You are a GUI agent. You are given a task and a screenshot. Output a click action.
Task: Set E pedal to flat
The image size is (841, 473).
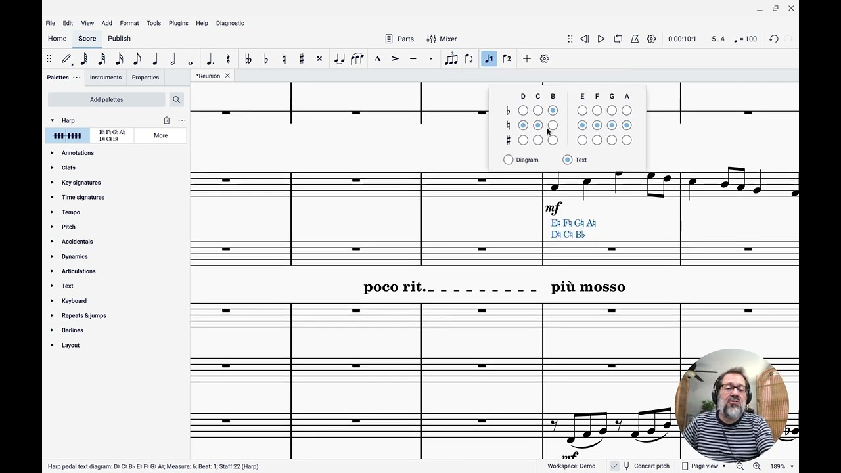(x=582, y=110)
